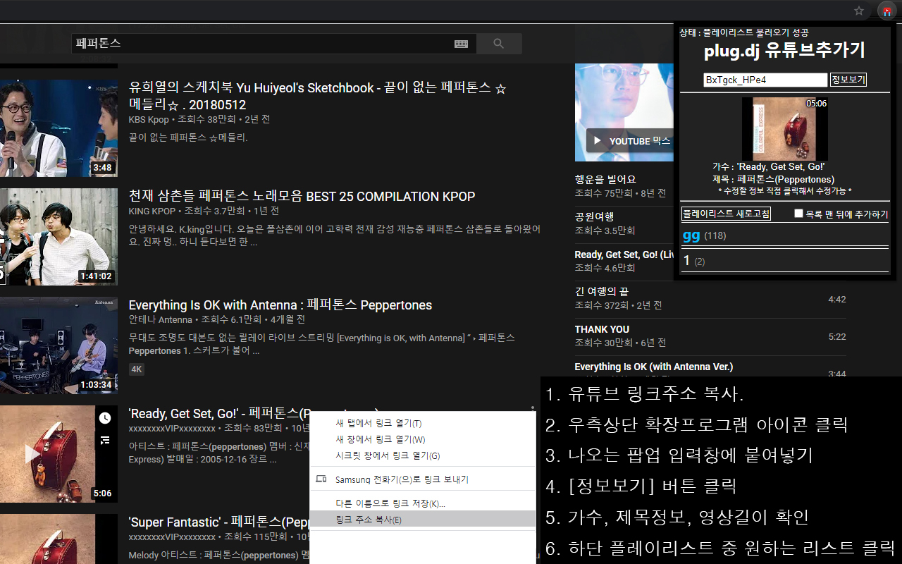902x564 pixels.
Task: Click 플레이리스트 새로고침 button
Action: coord(726,214)
